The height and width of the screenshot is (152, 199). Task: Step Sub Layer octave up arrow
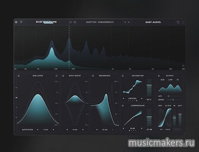53,130
